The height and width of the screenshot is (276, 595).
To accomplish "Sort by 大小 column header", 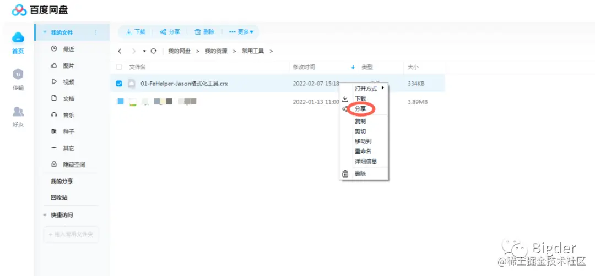I will click(413, 68).
